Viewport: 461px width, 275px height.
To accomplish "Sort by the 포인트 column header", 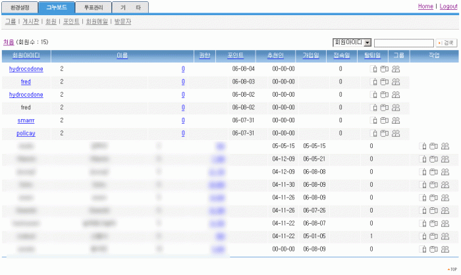I will point(235,56).
